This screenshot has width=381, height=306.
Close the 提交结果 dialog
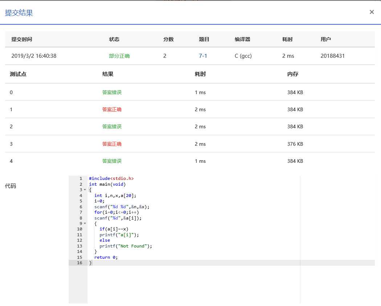pyautogui.click(x=372, y=12)
